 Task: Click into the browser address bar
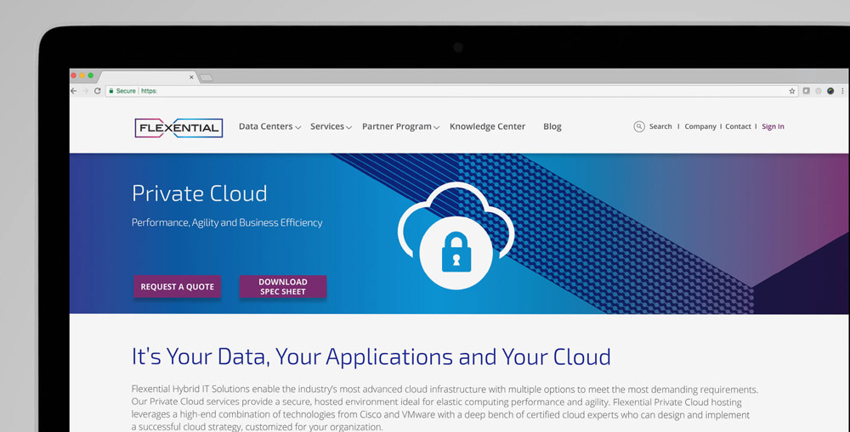450,91
